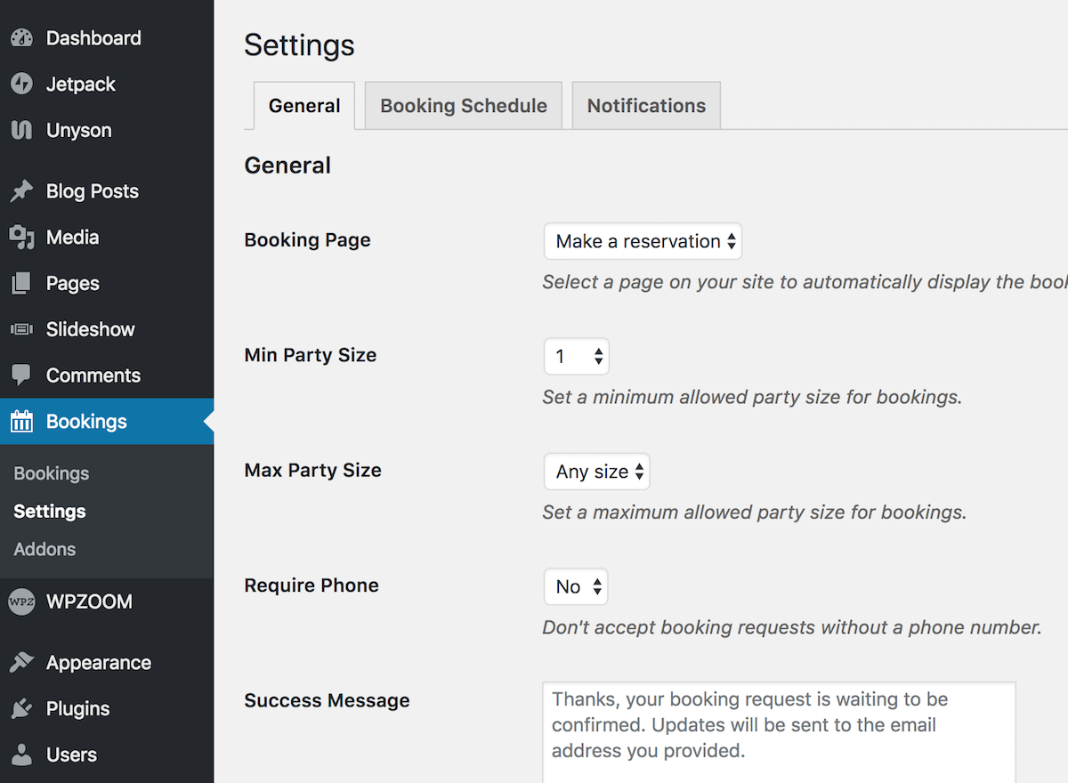This screenshot has height=783, width=1068.
Task: Select the highlighted Bookings menu label
Action: pos(86,422)
